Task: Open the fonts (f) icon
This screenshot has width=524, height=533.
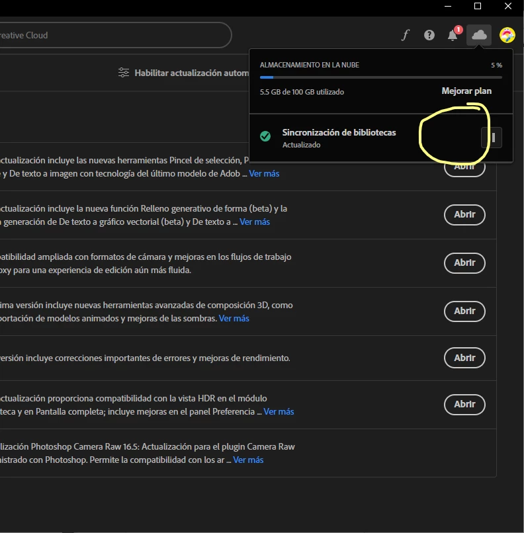Action: pyautogui.click(x=406, y=35)
